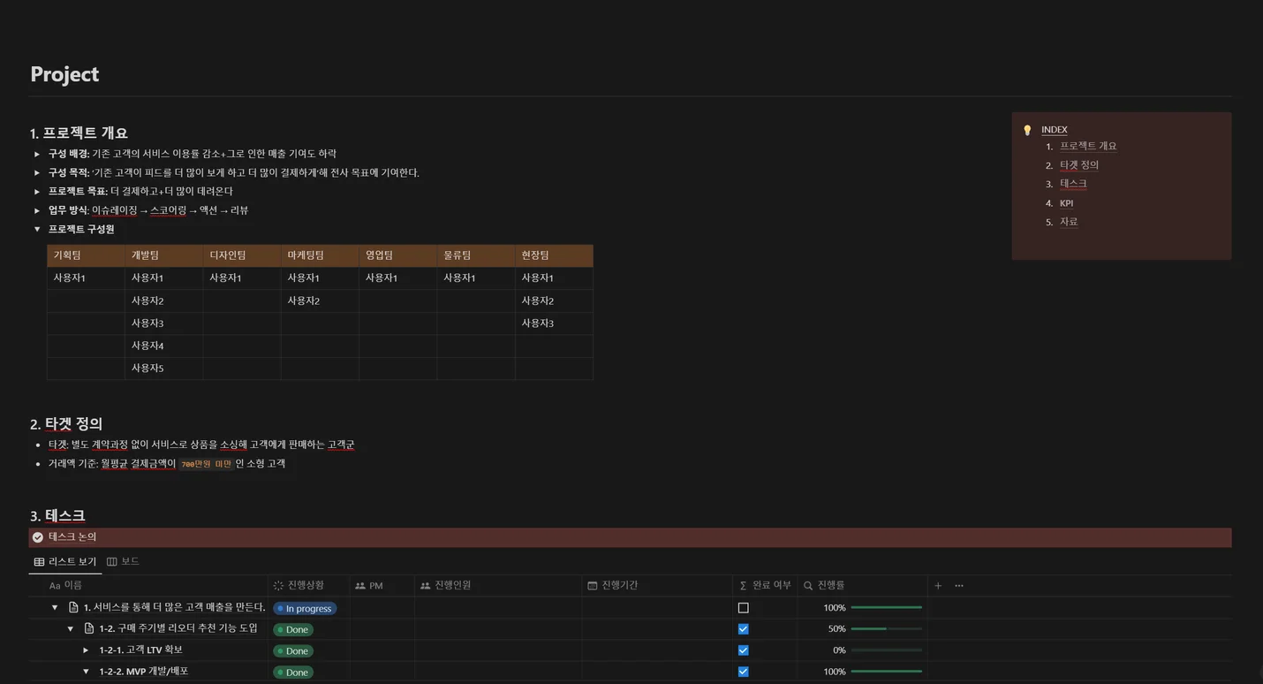This screenshot has height=684, width=1263.
Task: Click the INDEX title in the callout
Action: [1054, 130]
